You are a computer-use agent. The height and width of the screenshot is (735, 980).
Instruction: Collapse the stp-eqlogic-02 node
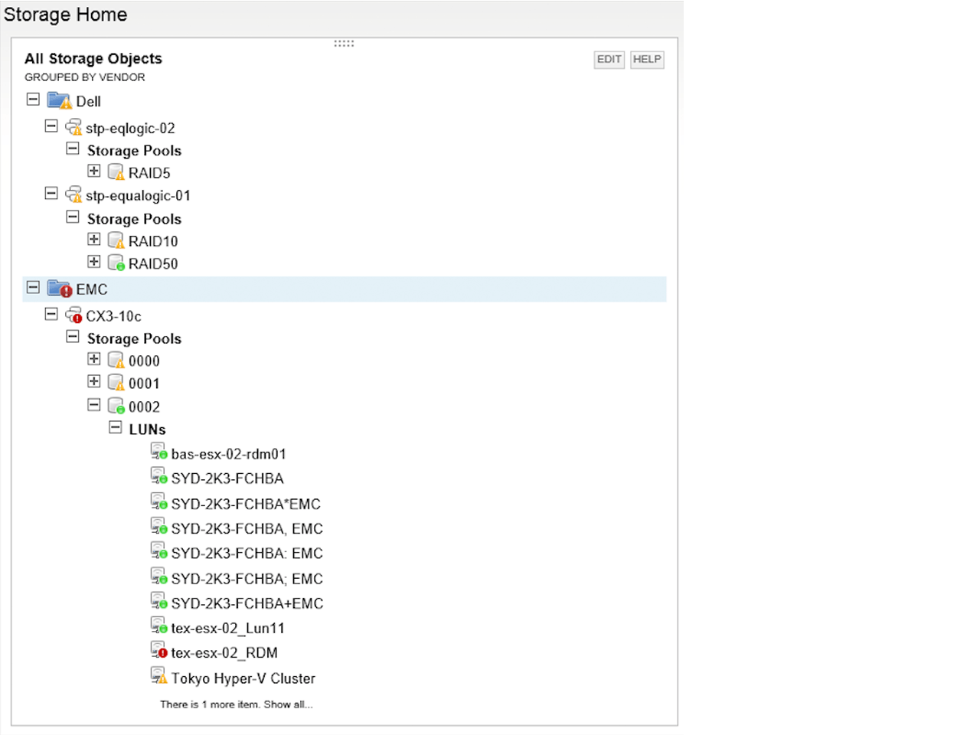(x=51, y=126)
